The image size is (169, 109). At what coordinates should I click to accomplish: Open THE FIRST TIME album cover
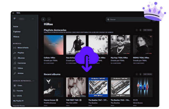coord(76,87)
